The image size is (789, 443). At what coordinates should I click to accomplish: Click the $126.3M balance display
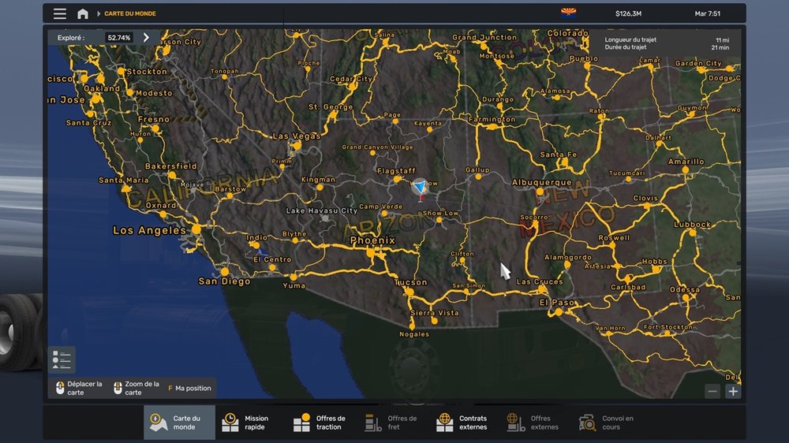(x=628, y=13)
